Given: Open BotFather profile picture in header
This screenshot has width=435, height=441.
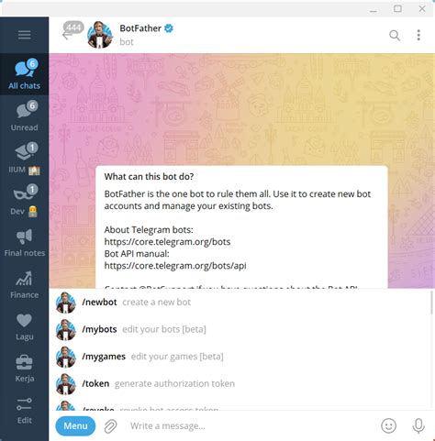Looking at the screenshot, I should [x=100, y=35].
